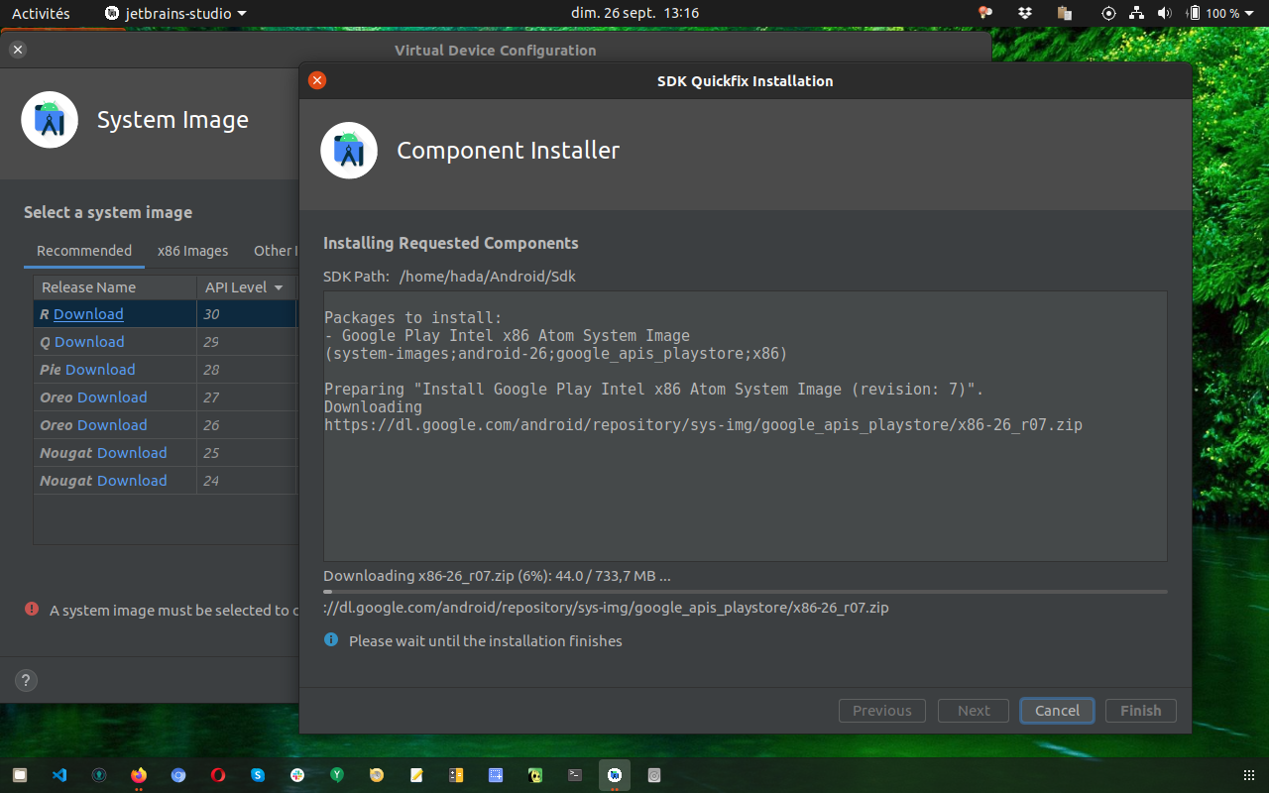This screenshot has width=1269, height=793.
Task: Click Nougat Download link for API 25
Action: (x=132, y=453)
